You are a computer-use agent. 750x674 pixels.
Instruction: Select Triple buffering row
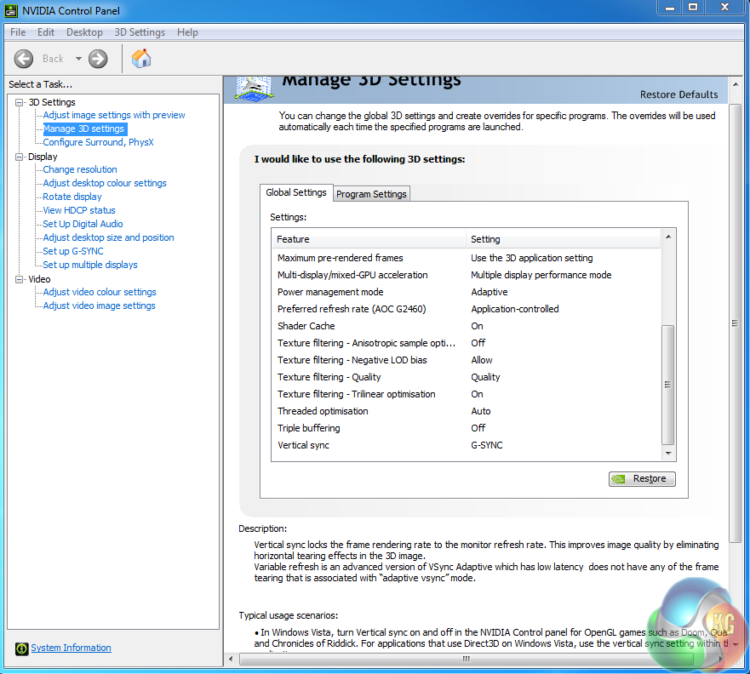coord(467,428)
